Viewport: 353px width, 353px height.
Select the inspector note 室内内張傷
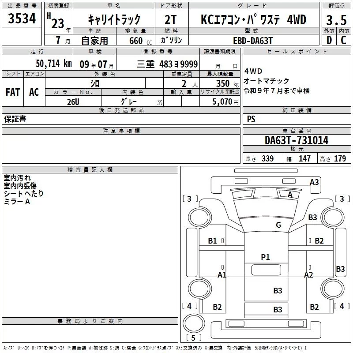(x=20, y=186)
